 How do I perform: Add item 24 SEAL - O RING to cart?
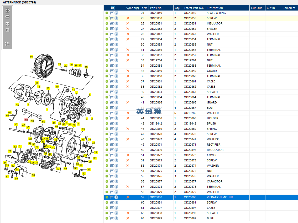(112, 13)
